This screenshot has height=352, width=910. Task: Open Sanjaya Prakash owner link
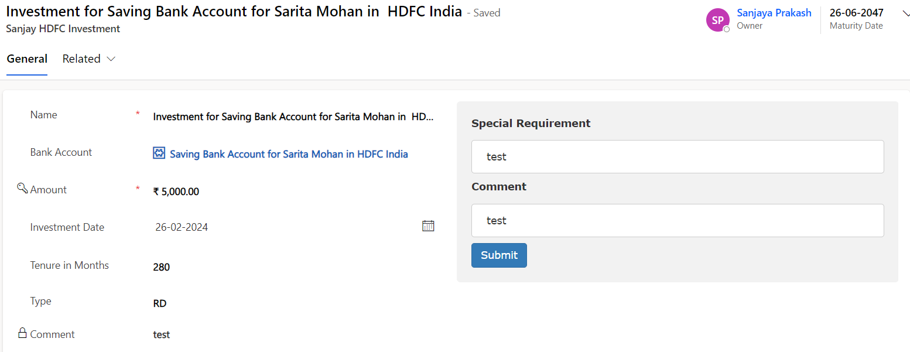tap(774, 13)
